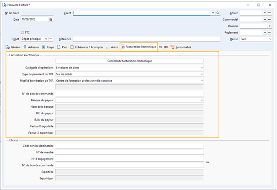Expand the Catégorie d'opérations dropdown
This screenshot has height=190, width=277.
[201, 68]
